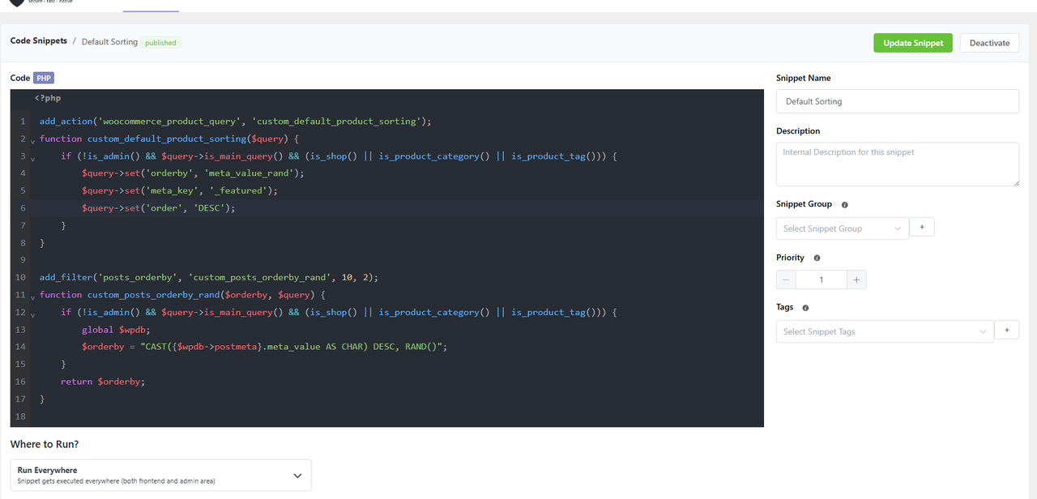Increase priority with the plus stepper
This screenshot has height=499, width=1037.
point(857,279)
